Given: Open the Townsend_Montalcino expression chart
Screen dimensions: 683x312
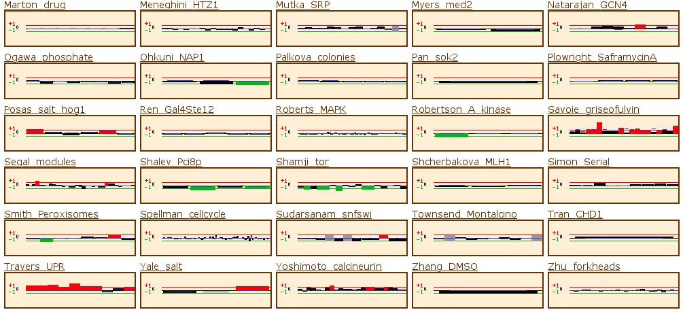Looking at the screenshot, I should pyautogui.click(x=478, y=238).
